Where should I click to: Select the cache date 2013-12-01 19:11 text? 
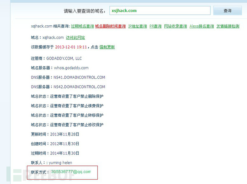pos(71,47)
